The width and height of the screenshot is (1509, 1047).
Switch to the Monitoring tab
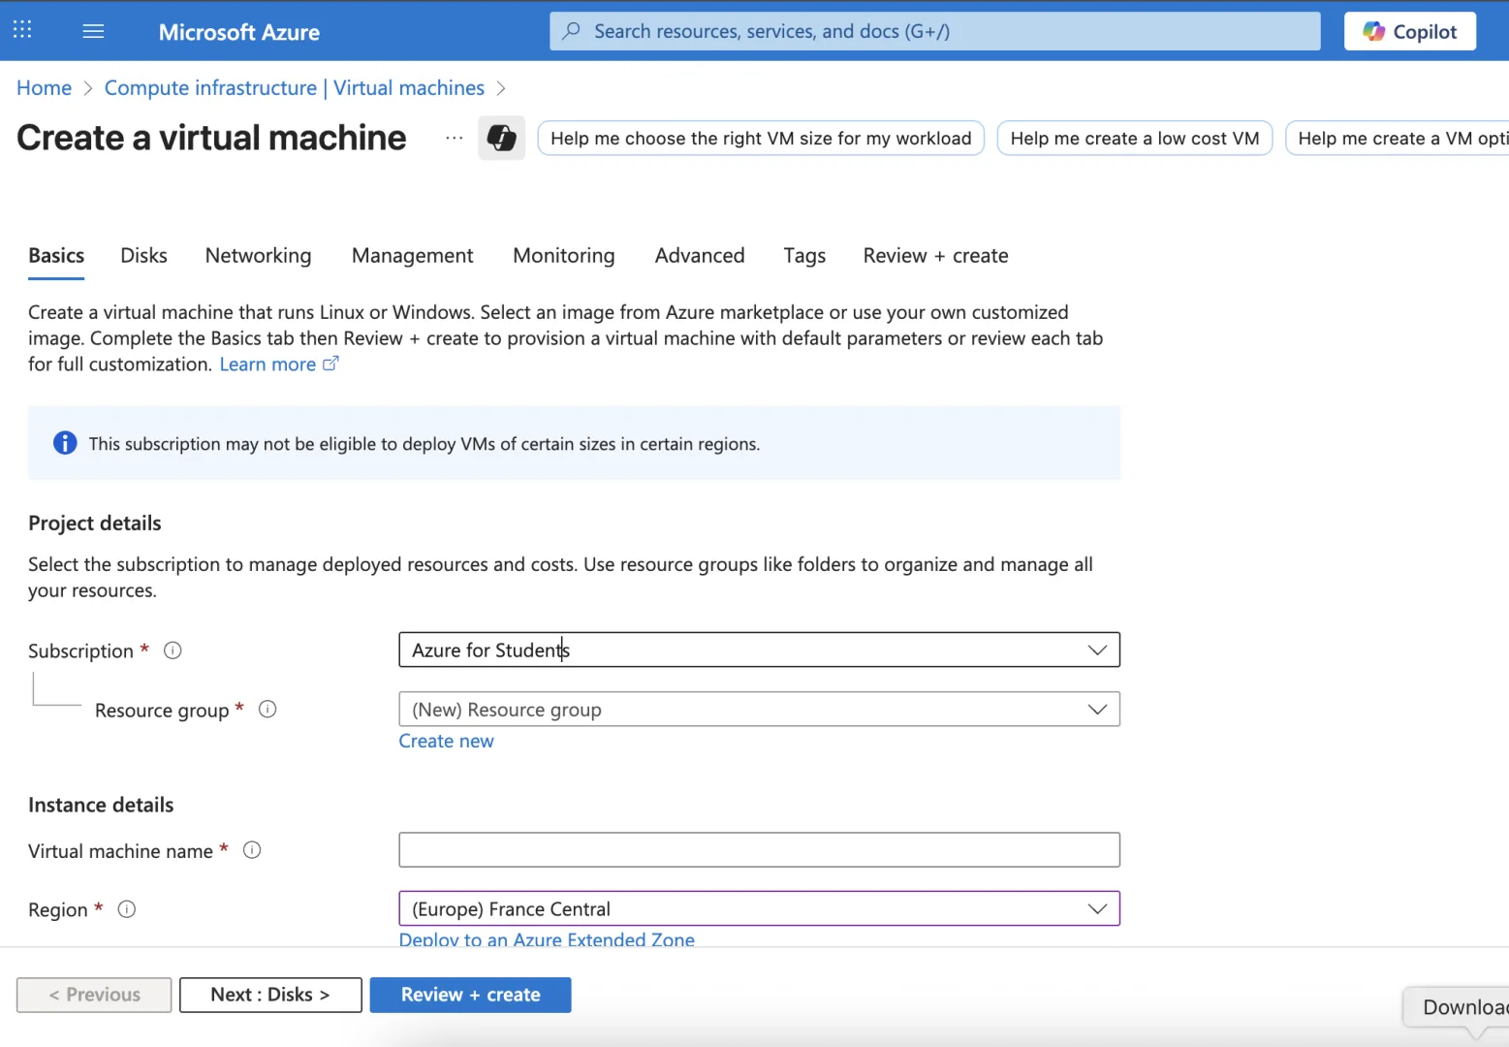pos(564,256)
